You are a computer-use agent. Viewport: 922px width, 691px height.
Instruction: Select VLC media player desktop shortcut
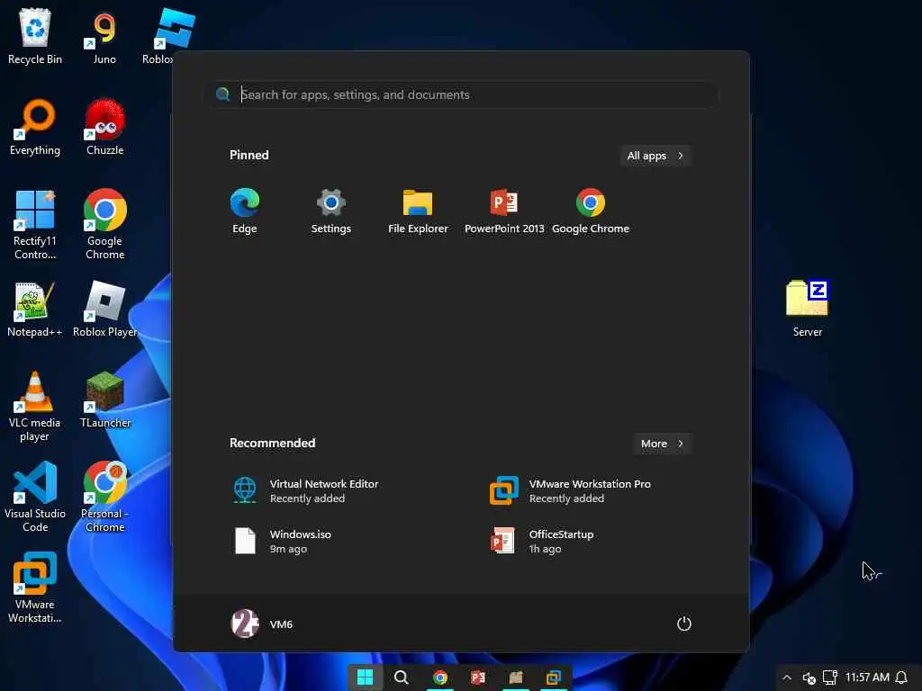[35, 407]
